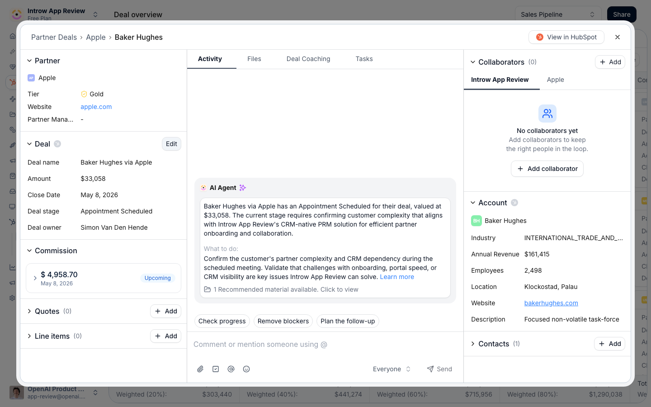The image size is (651, 407).
Task: Collapse the Account section
Action: point(473,203)
